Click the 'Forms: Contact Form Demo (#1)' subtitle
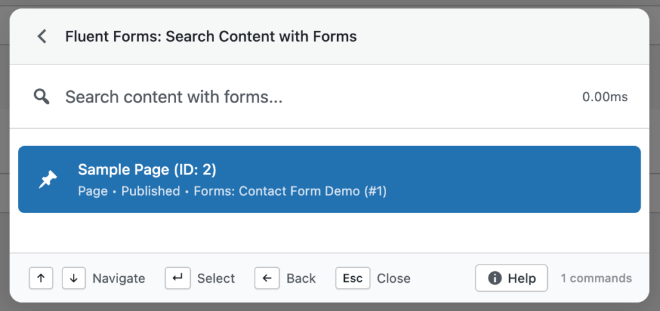 (x=290, y=191)
